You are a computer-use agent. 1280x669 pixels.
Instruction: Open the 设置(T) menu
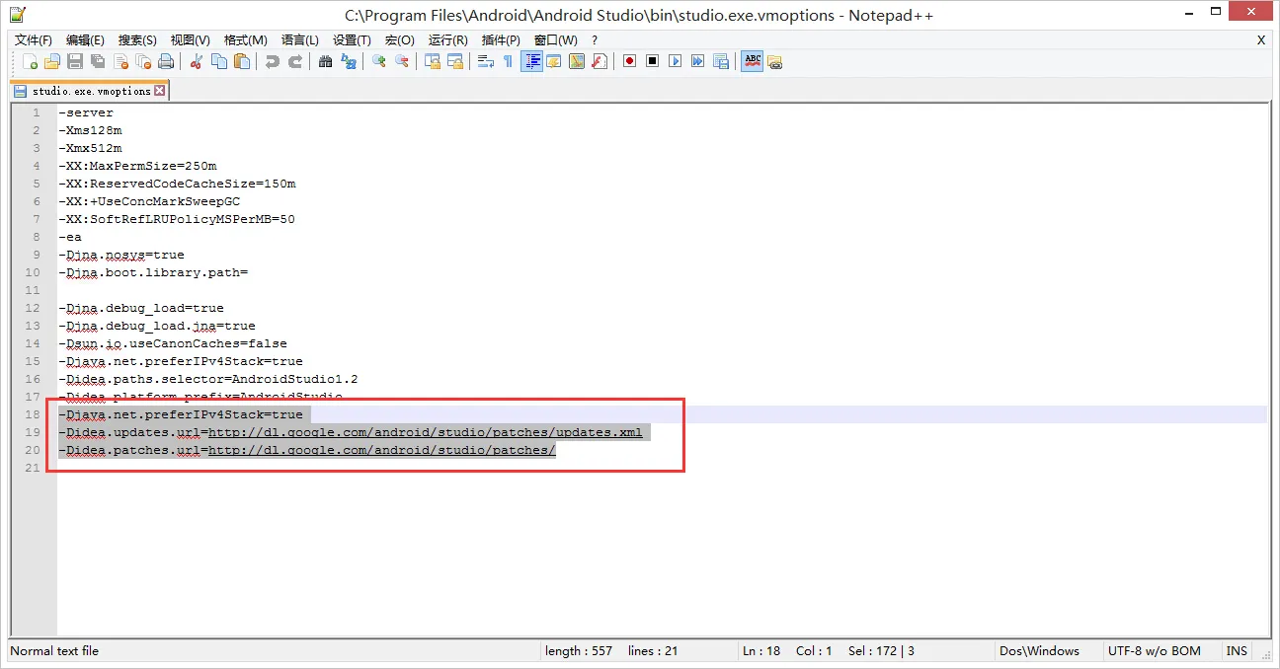coord(352,40)
